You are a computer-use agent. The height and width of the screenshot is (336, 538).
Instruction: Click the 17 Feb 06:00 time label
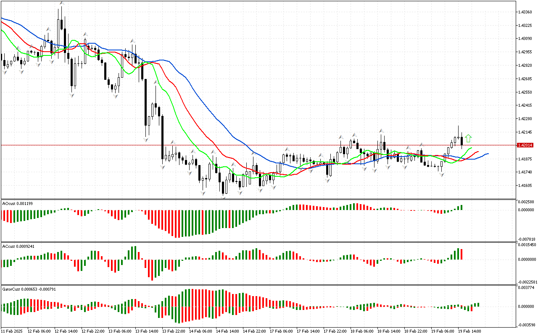point(282,331)
